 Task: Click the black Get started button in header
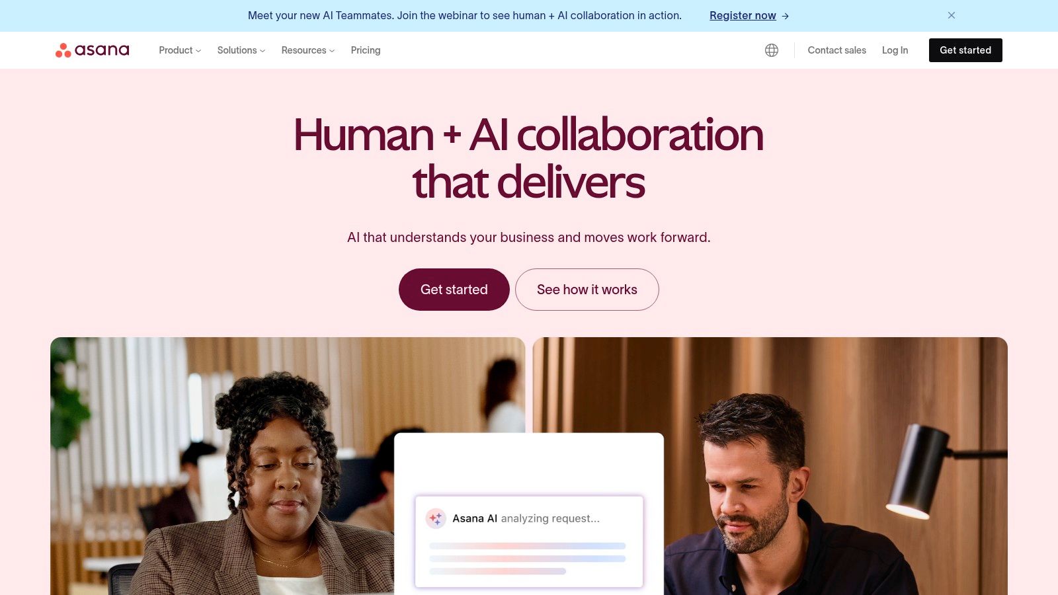[x=965, y=50]
